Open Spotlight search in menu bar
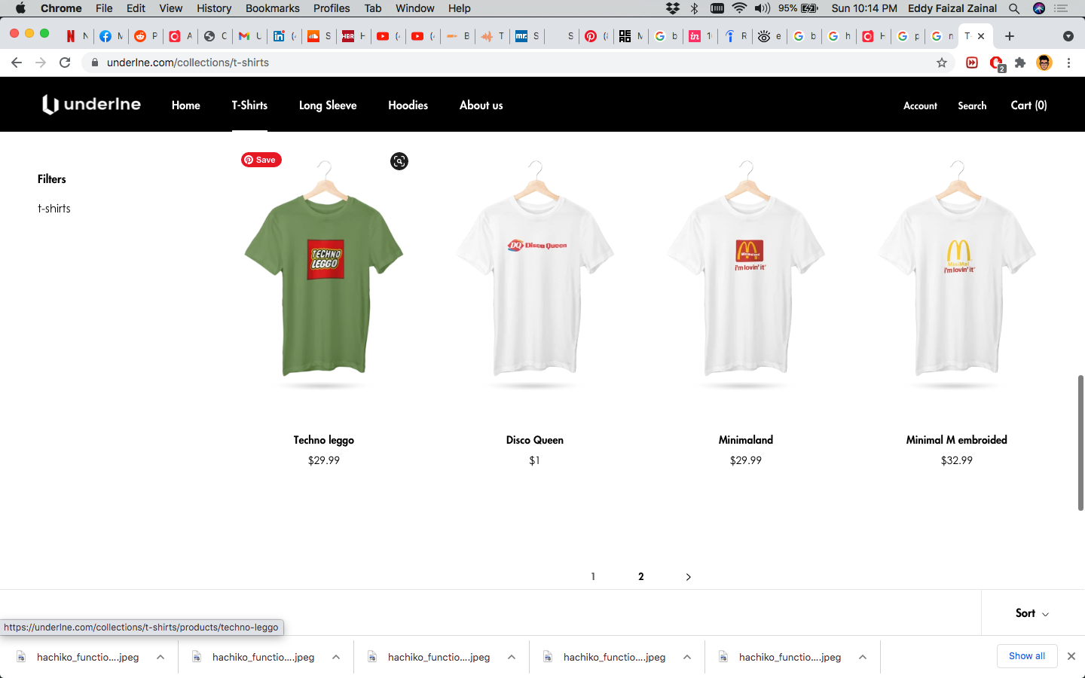This screenshot has width=1085, height=678. [1014, 8]
